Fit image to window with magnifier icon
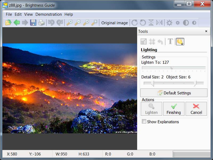This screenshot has height=160, width=213. pos(94,22)
